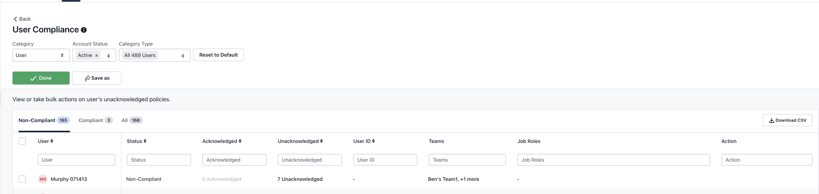The height and width of the screenshot is (194, 819).
Task: Click the Job Roles filter field
Action: (613, 160)
